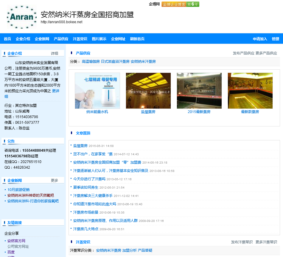Click 发布产品供应 link
The image size is (283, 257).
click(243, 53)
